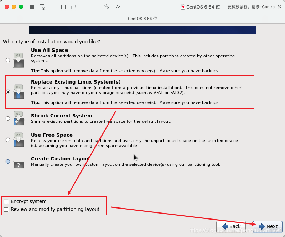Select Use All Space radio button
Viewport: 285px width, 237px height.
point(8,60)
